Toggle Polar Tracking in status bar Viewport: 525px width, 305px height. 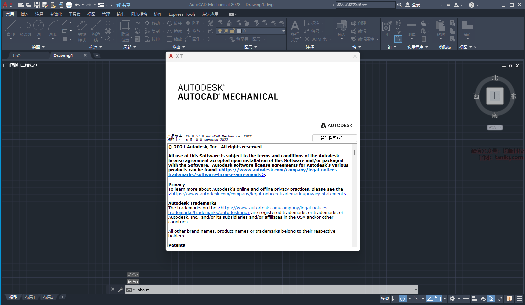(403, 299)
